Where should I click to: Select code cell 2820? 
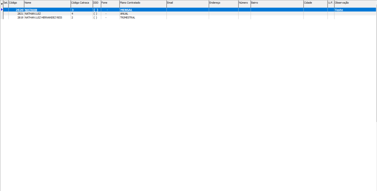coord(16,10)
